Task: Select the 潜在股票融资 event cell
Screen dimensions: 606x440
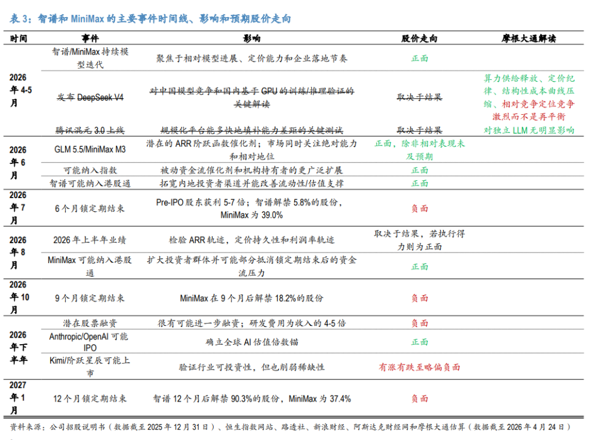Action: (90, 323)
